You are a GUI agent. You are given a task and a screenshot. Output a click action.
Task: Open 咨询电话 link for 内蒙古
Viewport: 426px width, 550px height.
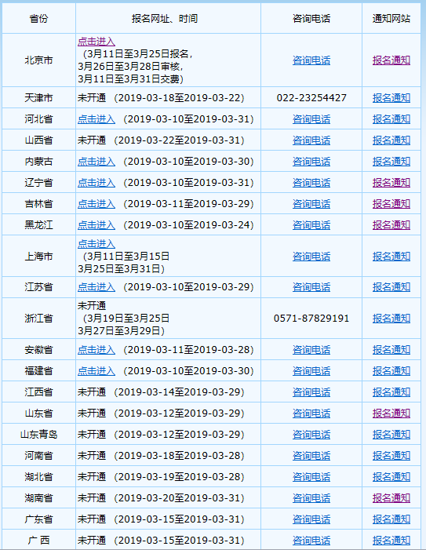pos(311,162)
